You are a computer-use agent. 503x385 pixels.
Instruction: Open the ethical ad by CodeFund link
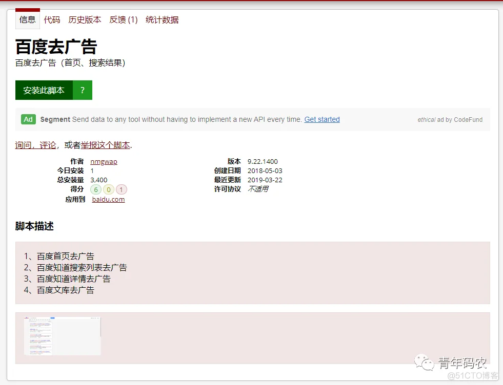coord(450,120)
